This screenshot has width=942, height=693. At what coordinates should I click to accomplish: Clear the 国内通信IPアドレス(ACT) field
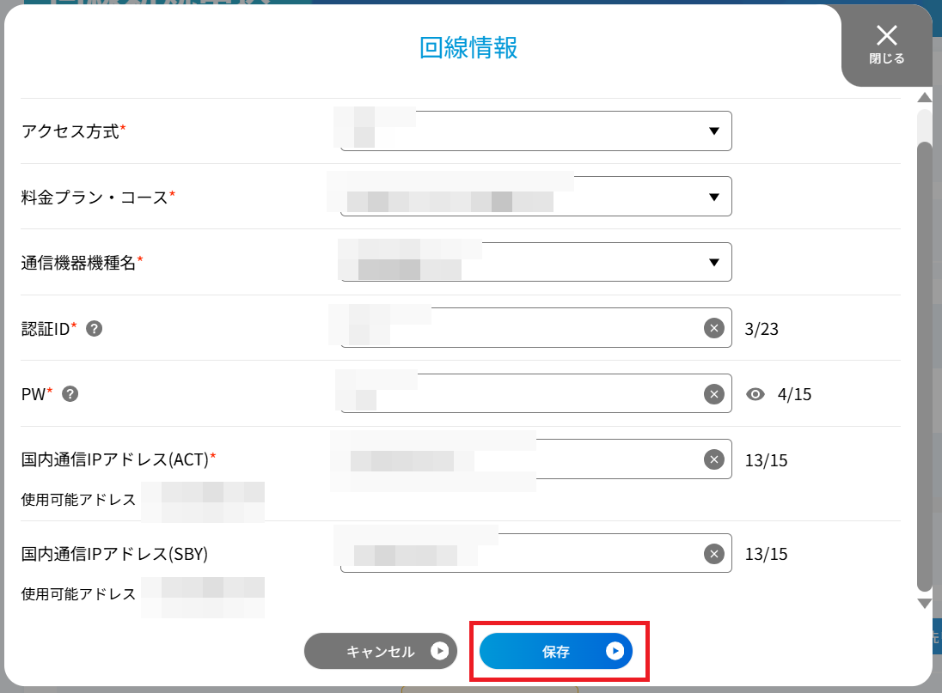point(713,459)
